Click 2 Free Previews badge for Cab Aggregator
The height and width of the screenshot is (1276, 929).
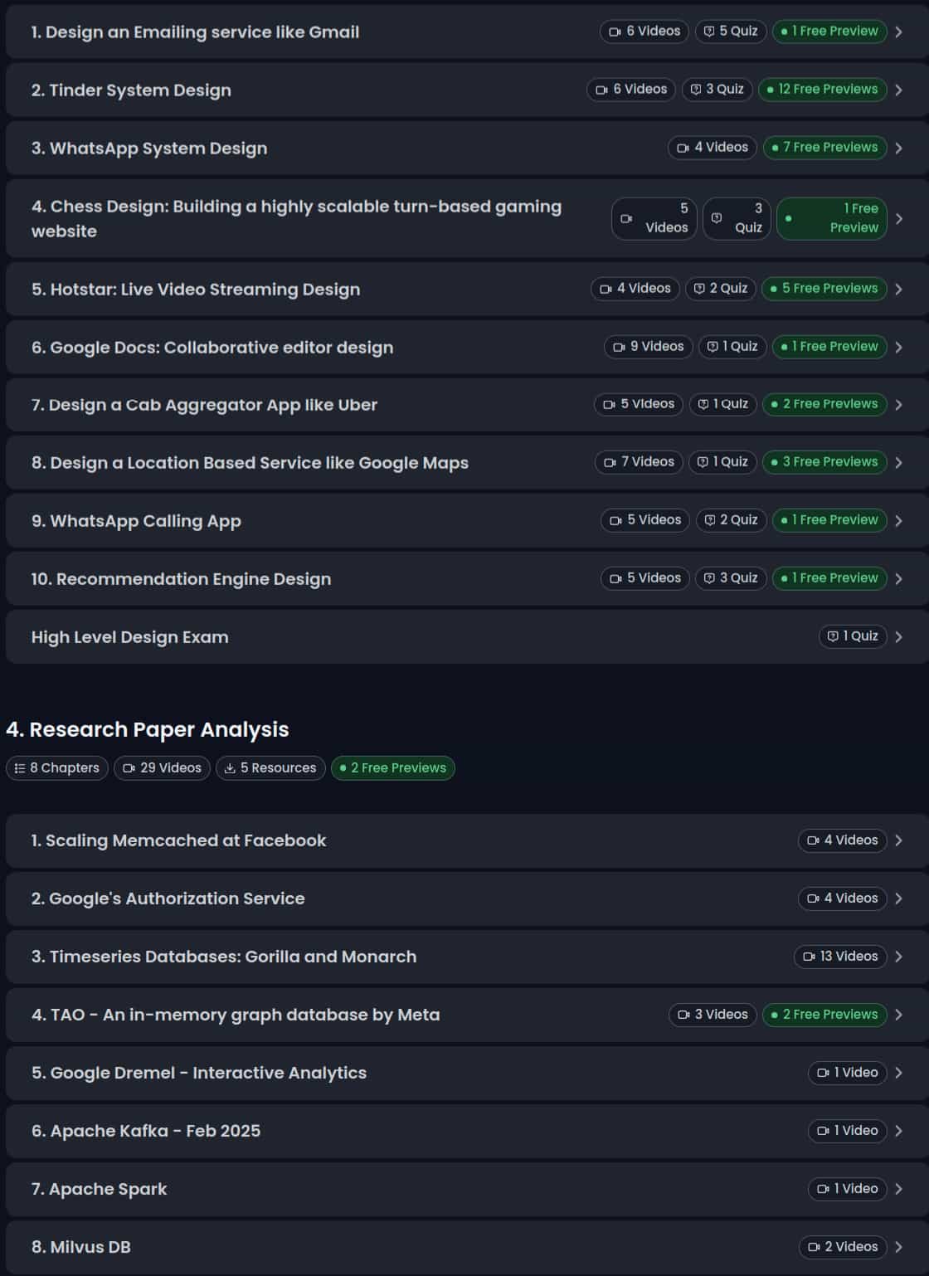(x=825, y=404)
